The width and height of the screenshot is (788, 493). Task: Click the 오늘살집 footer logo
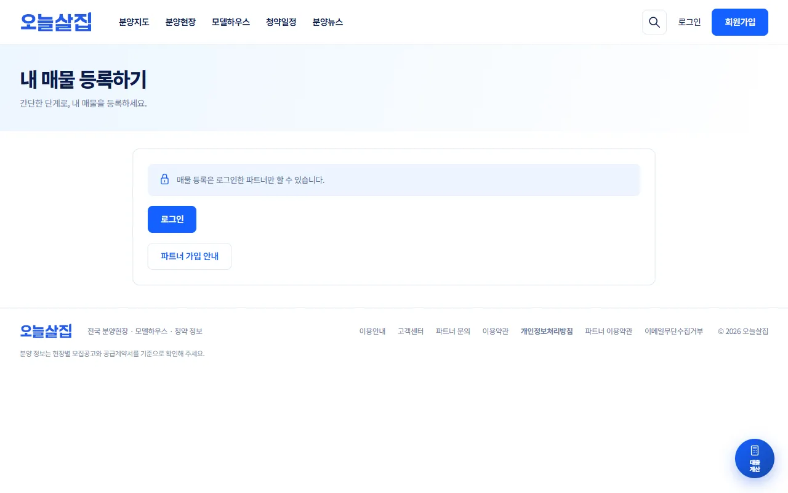(46, 331)
